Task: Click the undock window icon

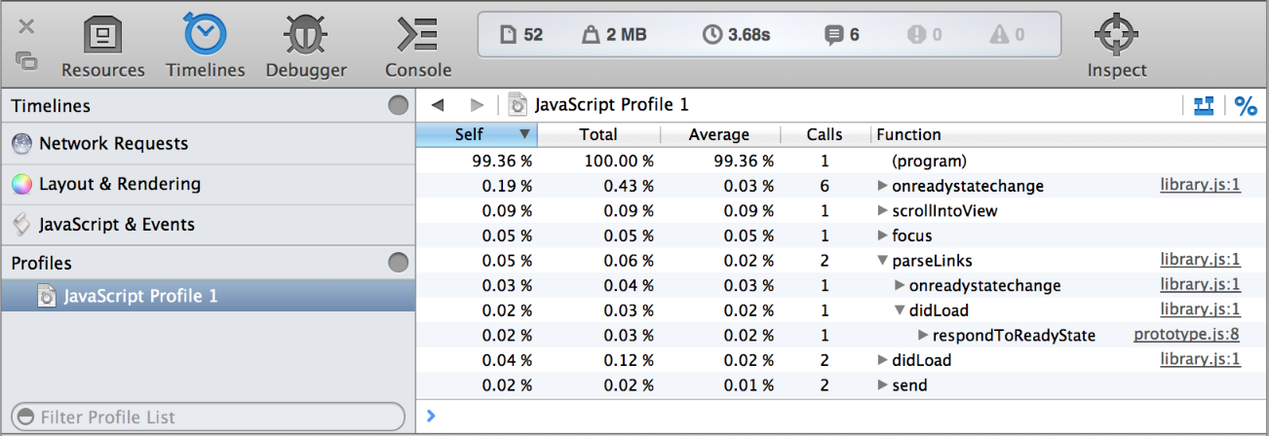Action: click(26, 61)
